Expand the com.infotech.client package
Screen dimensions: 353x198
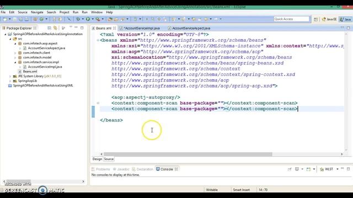[15, 53]
